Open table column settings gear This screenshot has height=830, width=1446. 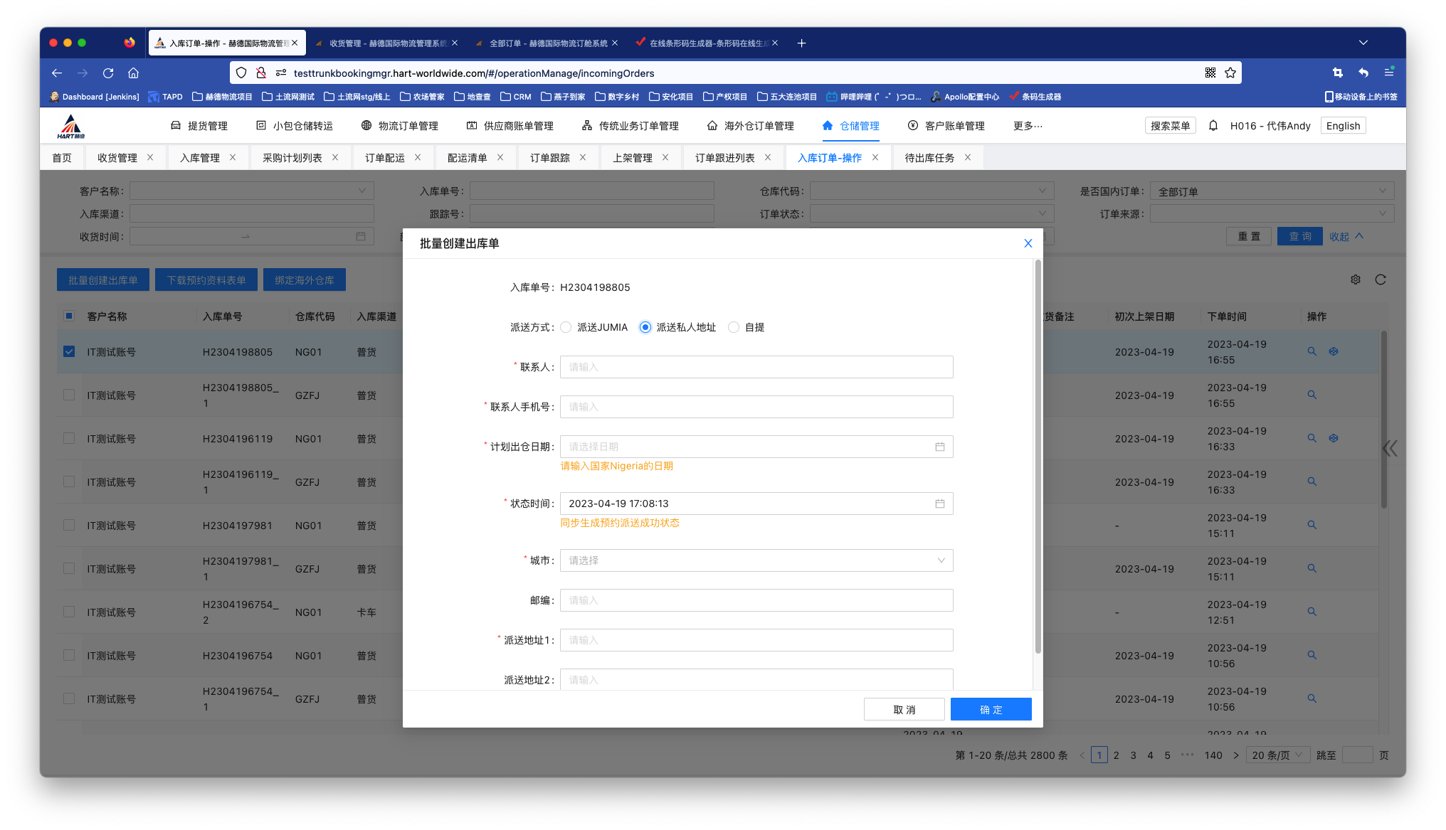click(x=1356, y=280)
